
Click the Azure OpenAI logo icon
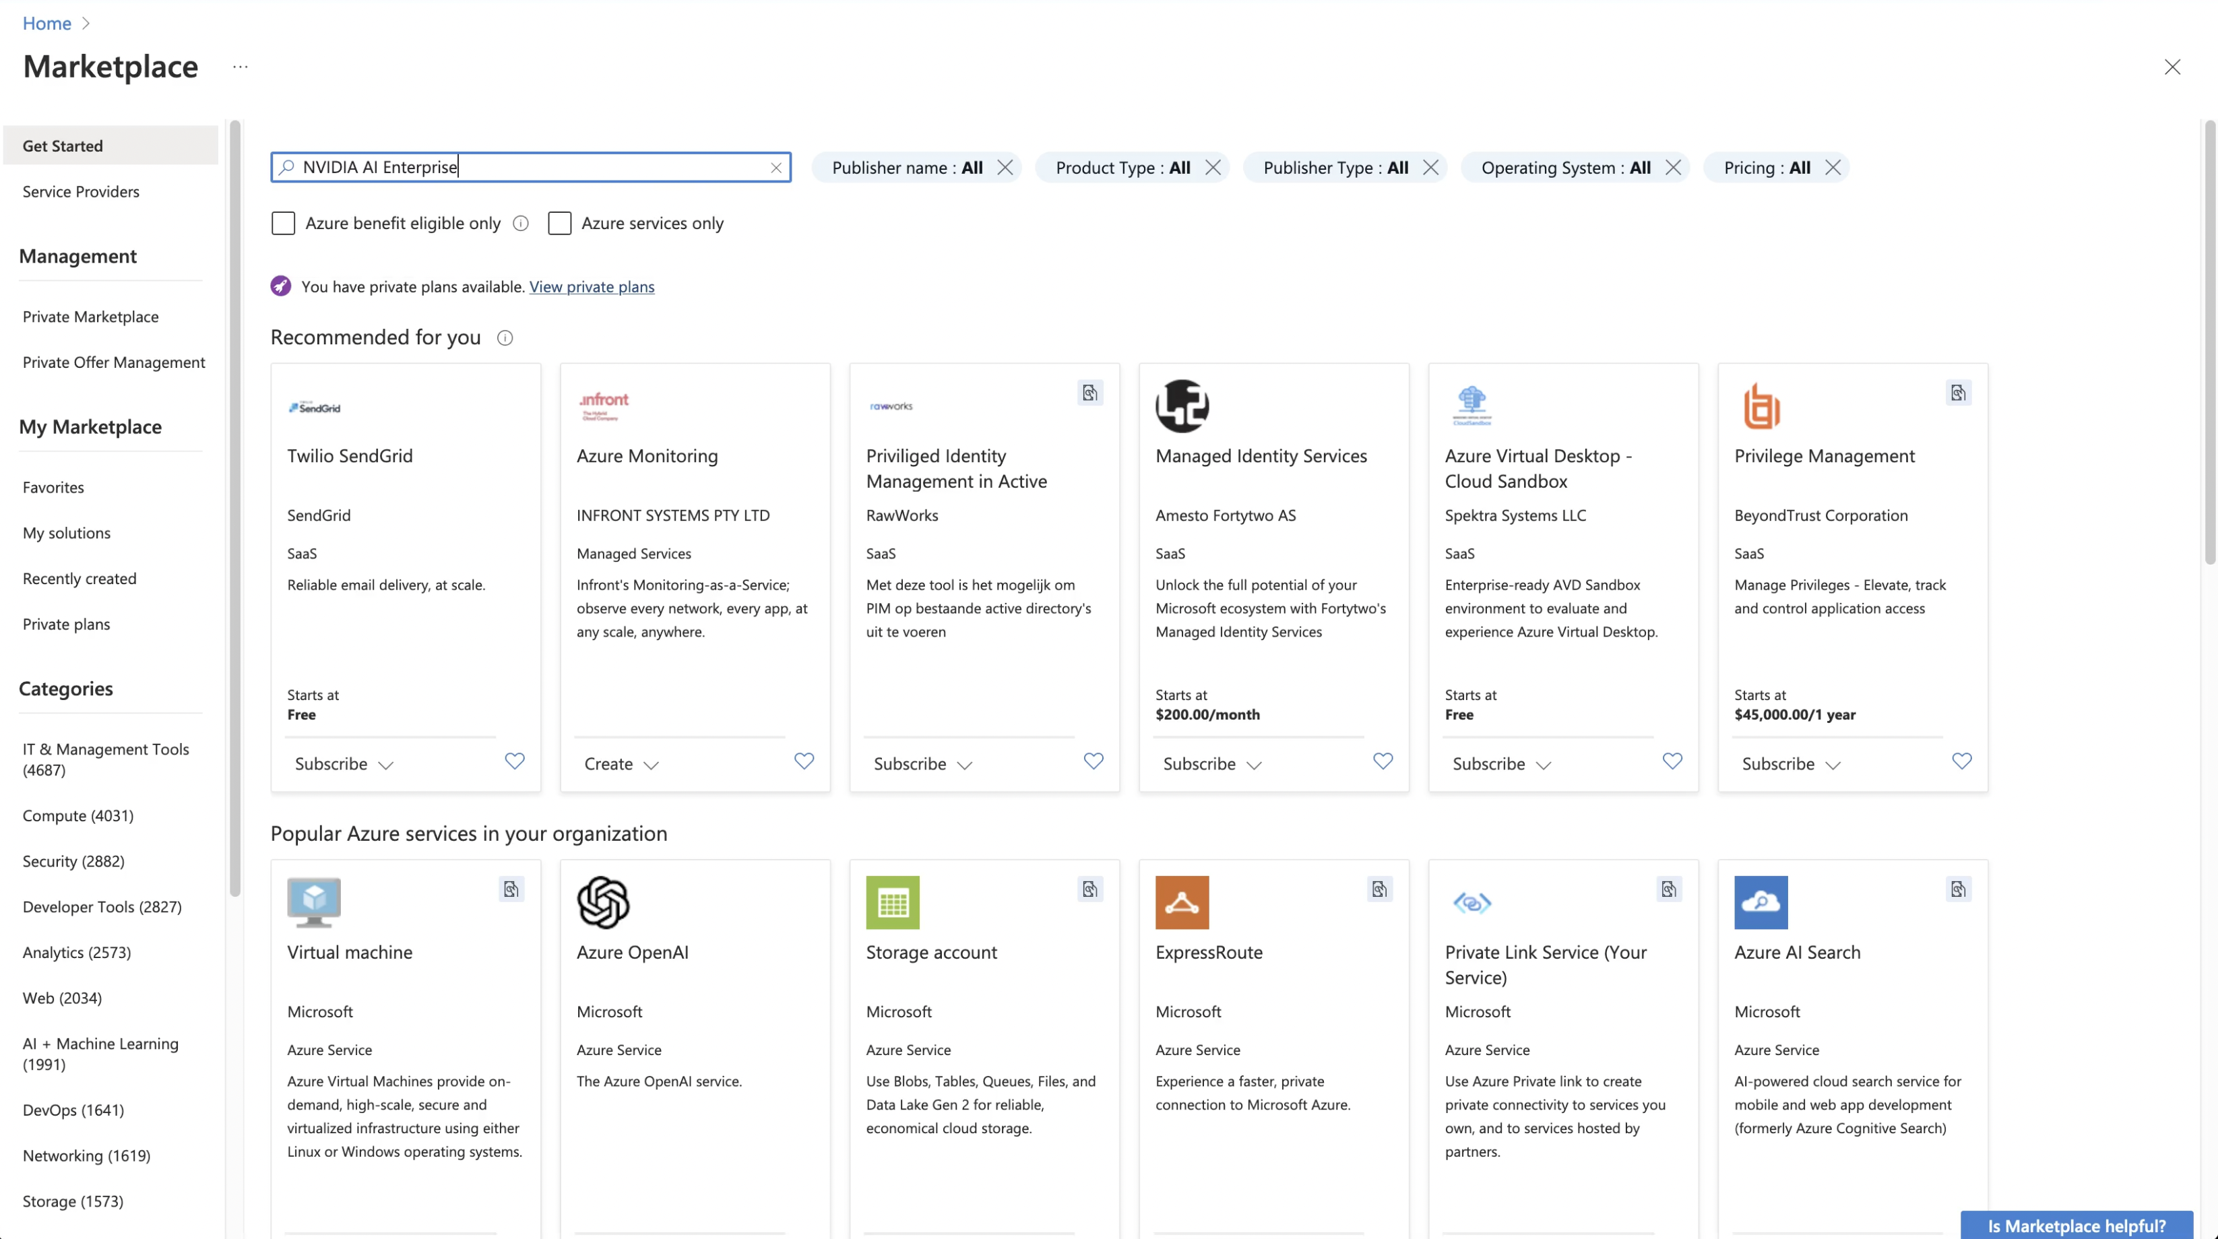603,902
